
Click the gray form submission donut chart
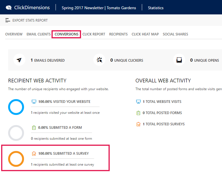(16, 133)
